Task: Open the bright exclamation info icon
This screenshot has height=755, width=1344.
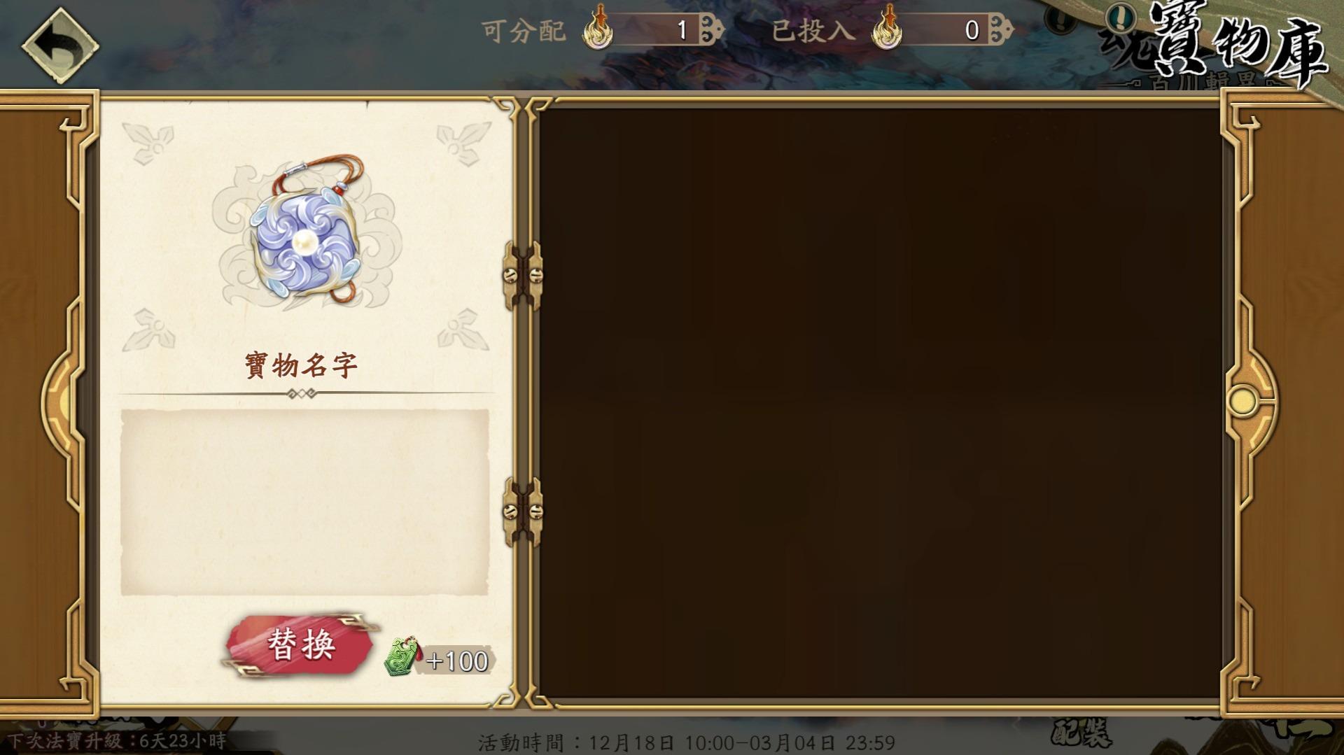Action: pyautogui.click(x=1121, y=16)
